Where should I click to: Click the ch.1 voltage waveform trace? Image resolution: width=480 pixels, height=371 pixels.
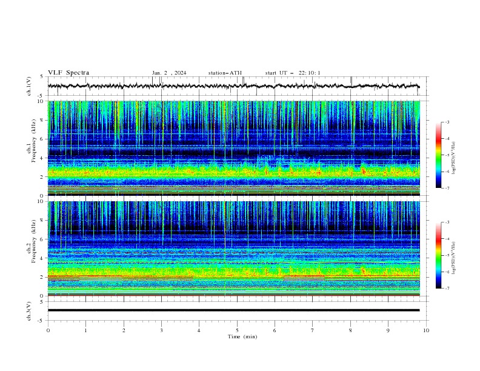coord(233,86)
